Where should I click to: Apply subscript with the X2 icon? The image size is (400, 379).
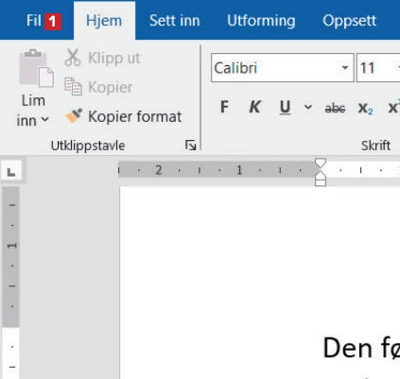(x=365, y=109)
